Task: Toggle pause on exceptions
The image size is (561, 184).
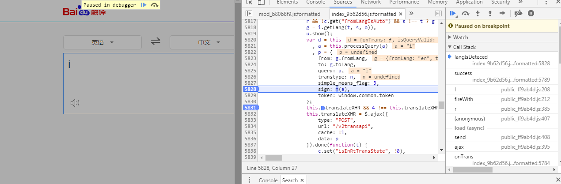Action: 531,13
